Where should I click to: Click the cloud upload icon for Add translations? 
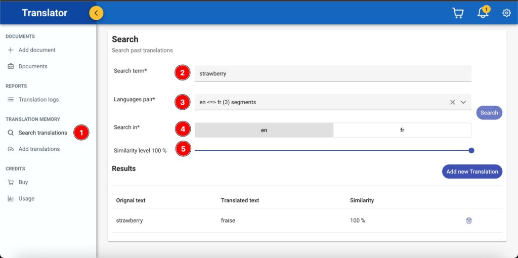tap(11, 149)
